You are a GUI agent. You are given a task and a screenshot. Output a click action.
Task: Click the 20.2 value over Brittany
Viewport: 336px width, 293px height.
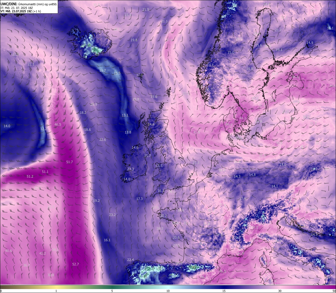[164, 216]
